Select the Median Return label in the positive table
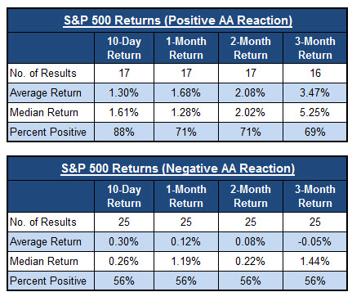 44,112
